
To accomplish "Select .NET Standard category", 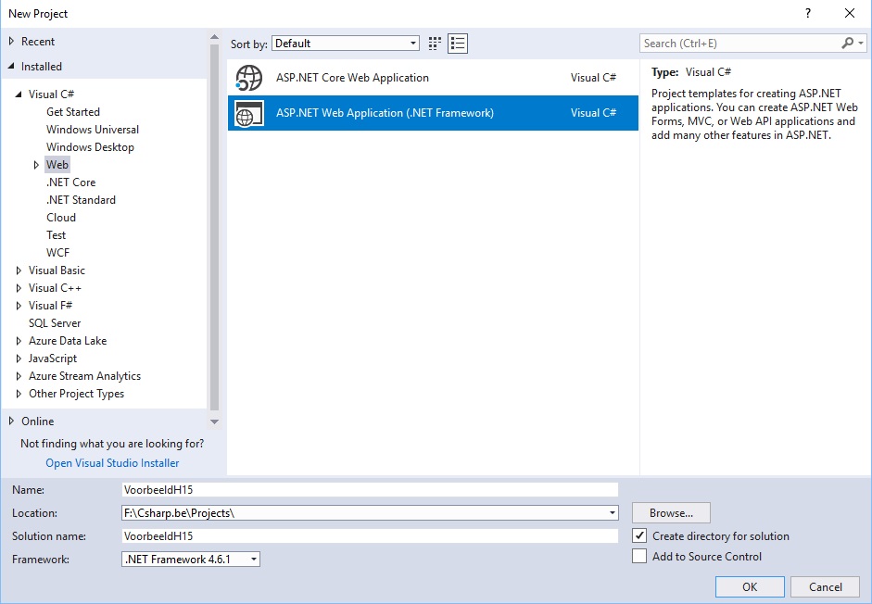I will tap(81, 200).
